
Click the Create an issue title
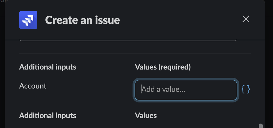[x=82, y=20]
